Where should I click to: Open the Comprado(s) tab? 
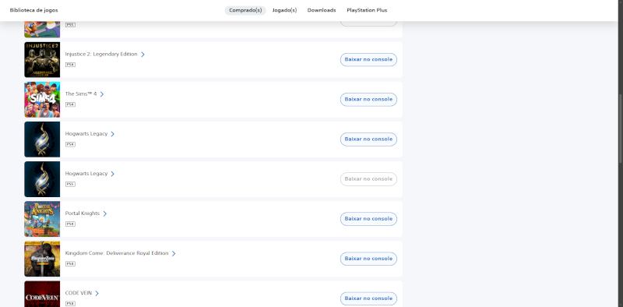(245, 10)
